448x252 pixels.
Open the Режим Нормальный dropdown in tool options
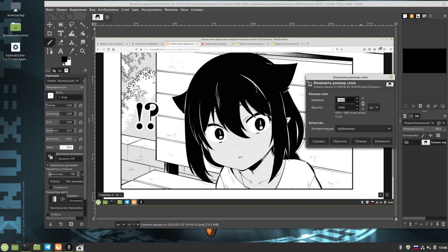click(x=63, y=81)
